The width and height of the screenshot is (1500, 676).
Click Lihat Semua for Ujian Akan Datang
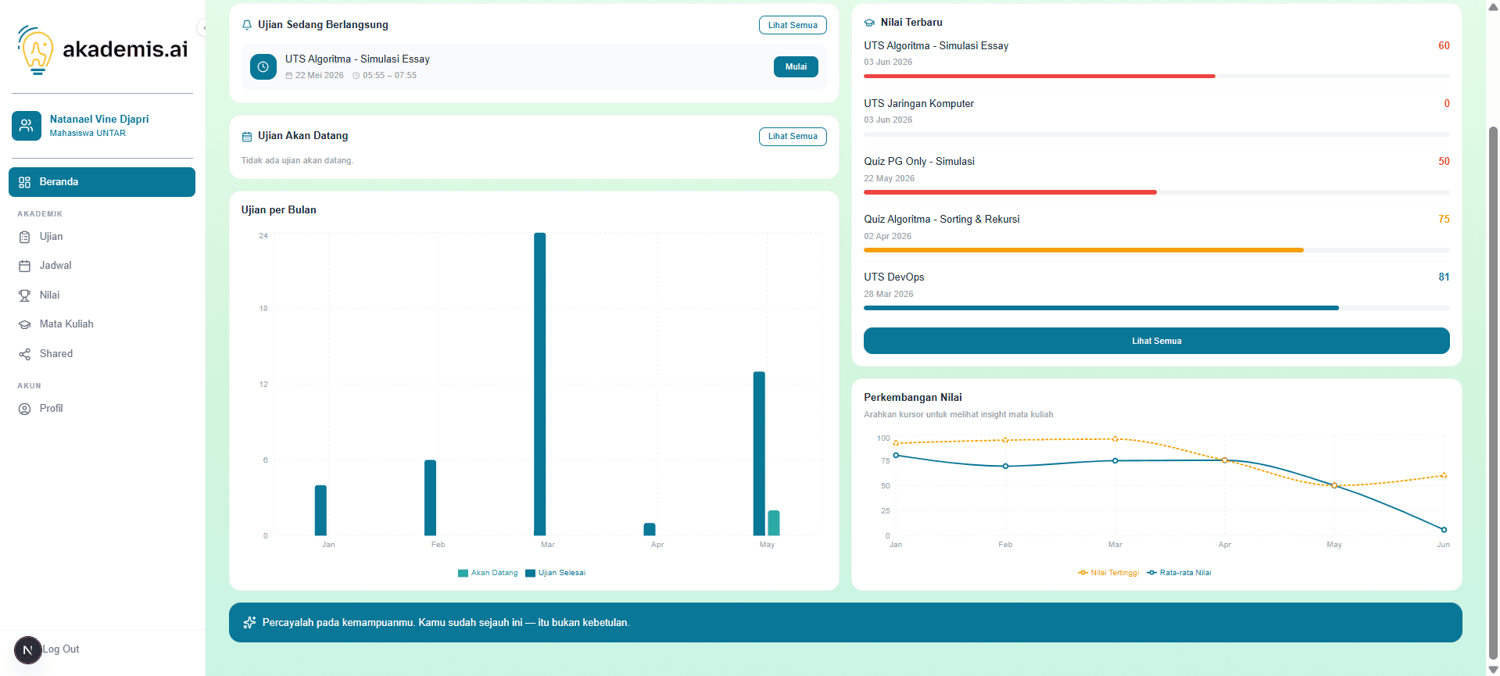[x=793, y=136]
